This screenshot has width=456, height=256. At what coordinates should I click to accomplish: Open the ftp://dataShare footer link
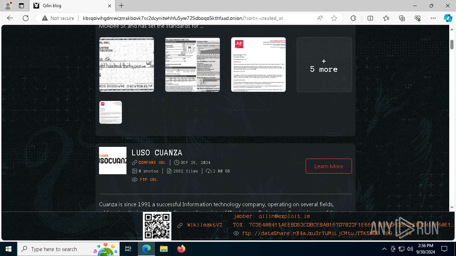pos(327,233)
